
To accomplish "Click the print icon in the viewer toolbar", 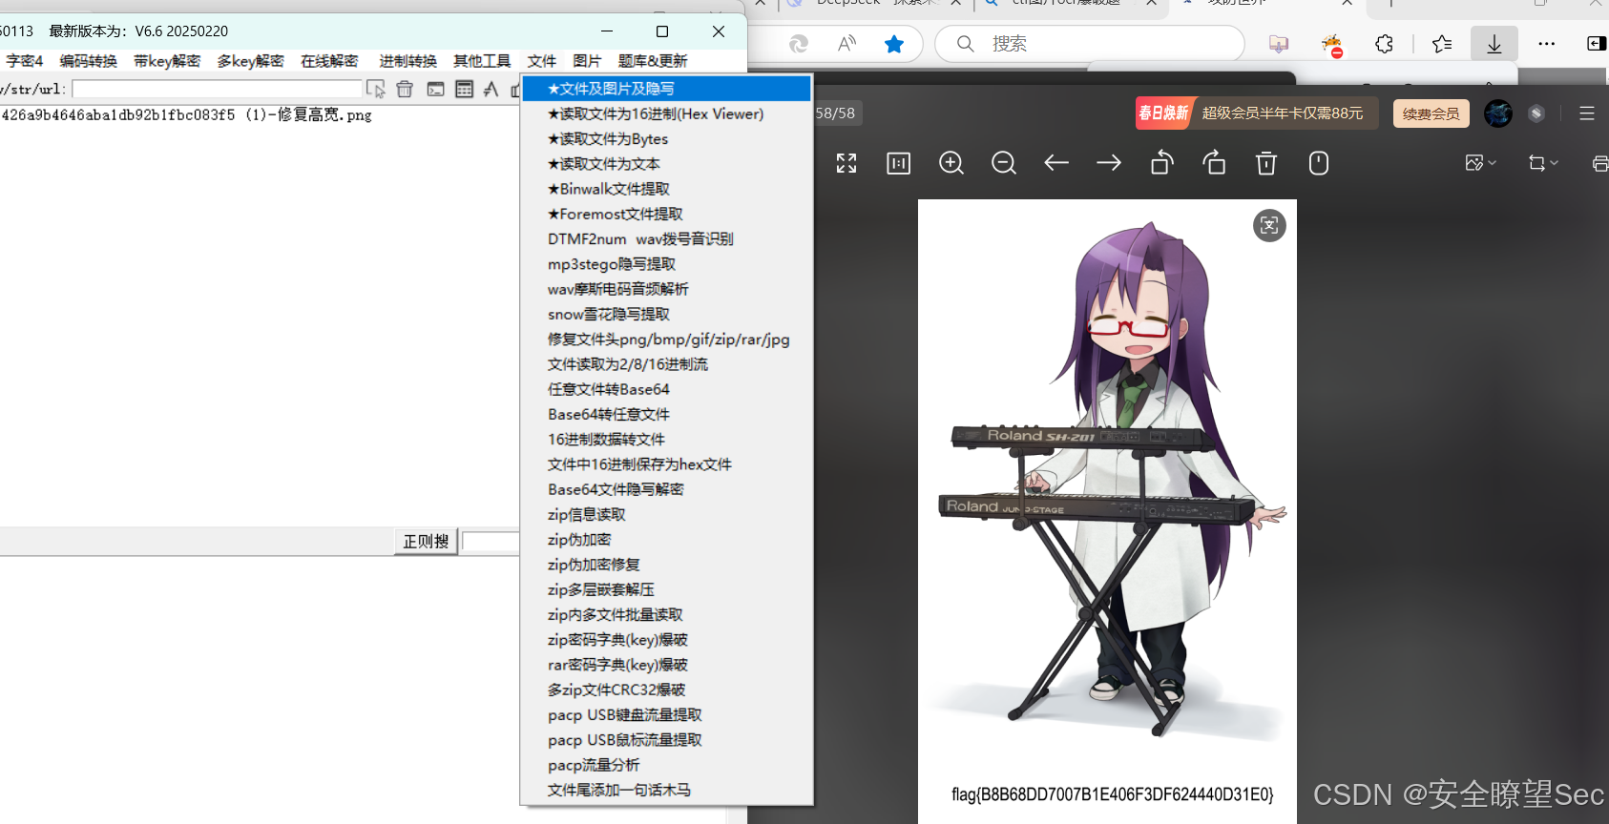I will click(x=1600, y=163).
